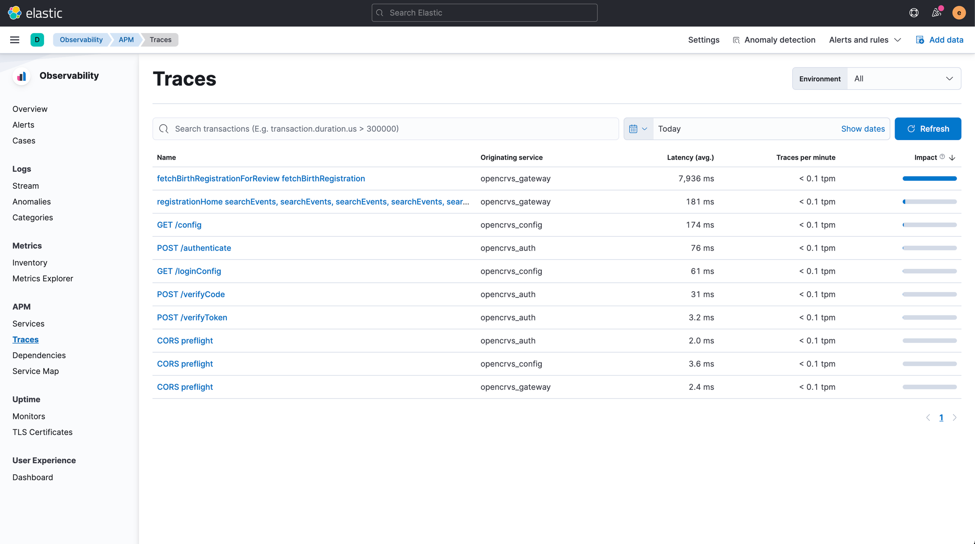Expand the Environment dropdown
Screen dimensions: 975x544
tap(903, 79)
